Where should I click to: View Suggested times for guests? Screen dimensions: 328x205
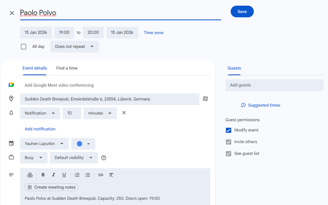[260, 105]
